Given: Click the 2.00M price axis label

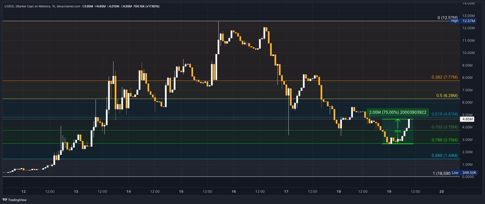Looking at the screenshot, I should coord(468,152).
